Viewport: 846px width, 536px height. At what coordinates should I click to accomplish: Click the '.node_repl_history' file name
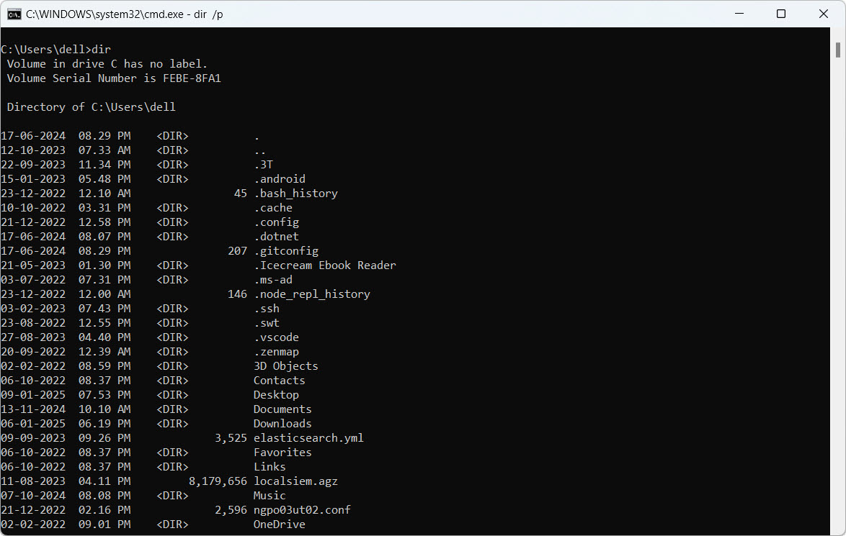click(312, 294)
